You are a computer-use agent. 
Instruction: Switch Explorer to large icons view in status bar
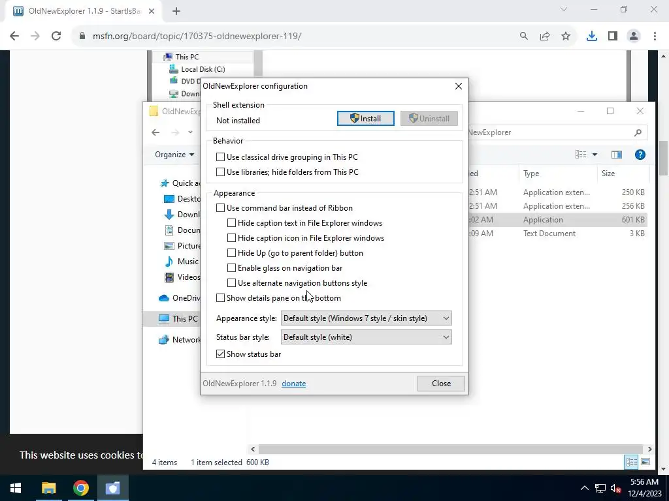pyautogui.click(x=645, y=462)
